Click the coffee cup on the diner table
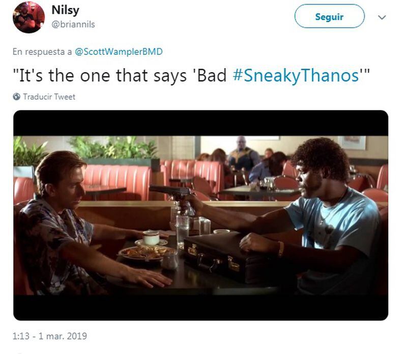407x354 pixels. click(151, 238)
